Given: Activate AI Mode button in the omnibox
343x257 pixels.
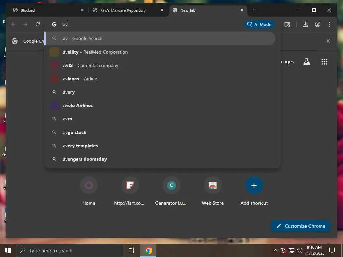Looking at the screenshot, I should (x=259, y=24).
